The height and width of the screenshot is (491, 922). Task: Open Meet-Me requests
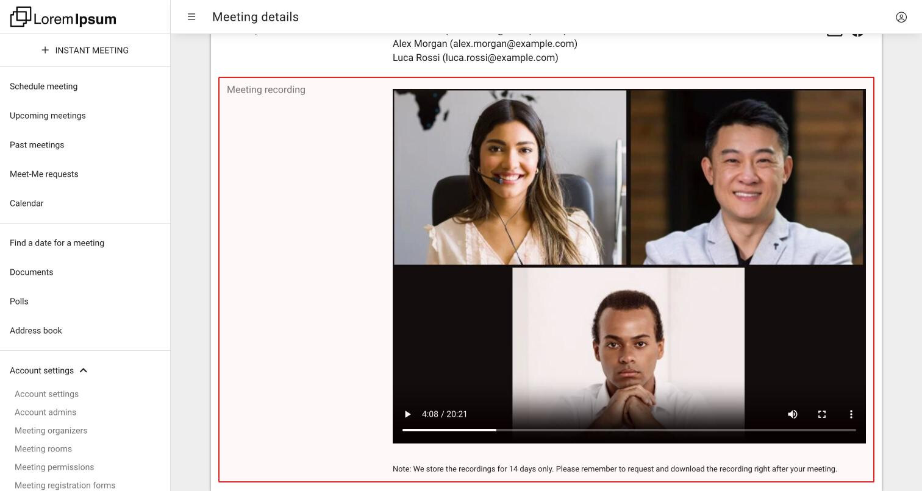click(x=44, y=174)
